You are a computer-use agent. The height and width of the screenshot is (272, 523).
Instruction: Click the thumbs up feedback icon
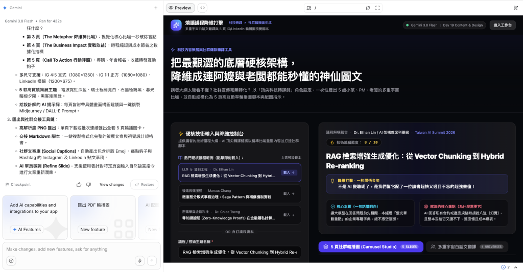pyautogui.click(x=79, y=184)
